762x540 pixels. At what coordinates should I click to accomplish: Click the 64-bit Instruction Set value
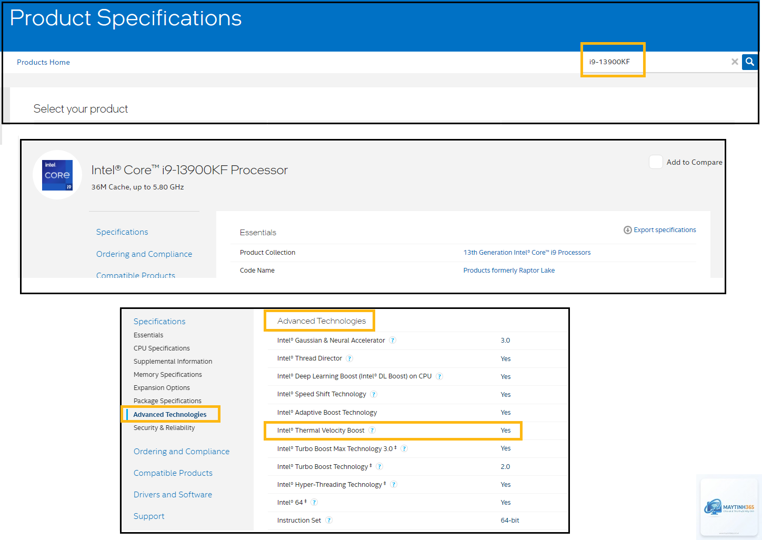click(510, 521)
